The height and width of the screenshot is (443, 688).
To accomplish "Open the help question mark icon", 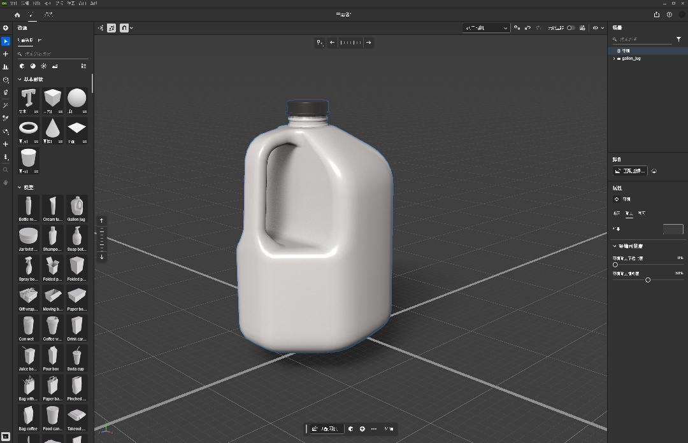I will pos(670,15).
